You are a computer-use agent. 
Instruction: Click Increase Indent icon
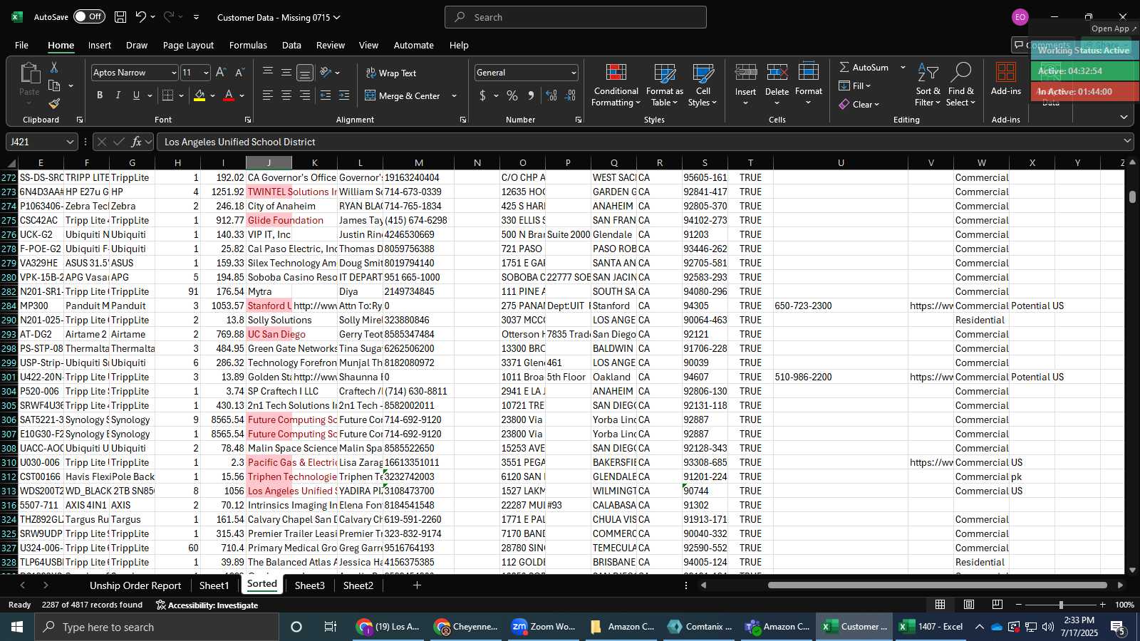(344, 95)
